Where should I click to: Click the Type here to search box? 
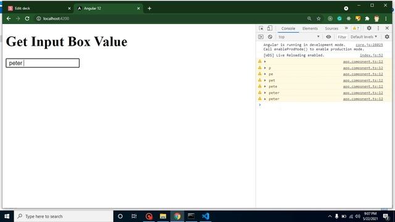[64, 216]
